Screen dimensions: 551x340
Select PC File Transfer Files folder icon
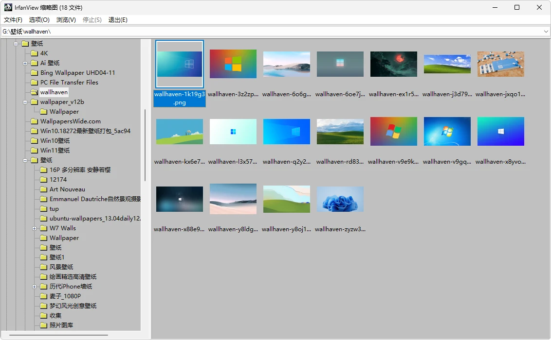(34, 83)
